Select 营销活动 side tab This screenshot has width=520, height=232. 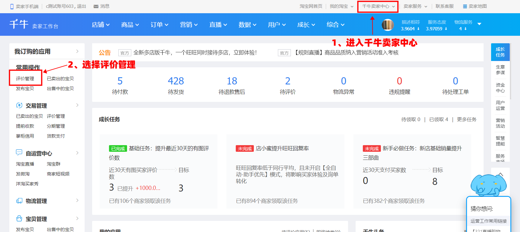(x=500, y=123)
